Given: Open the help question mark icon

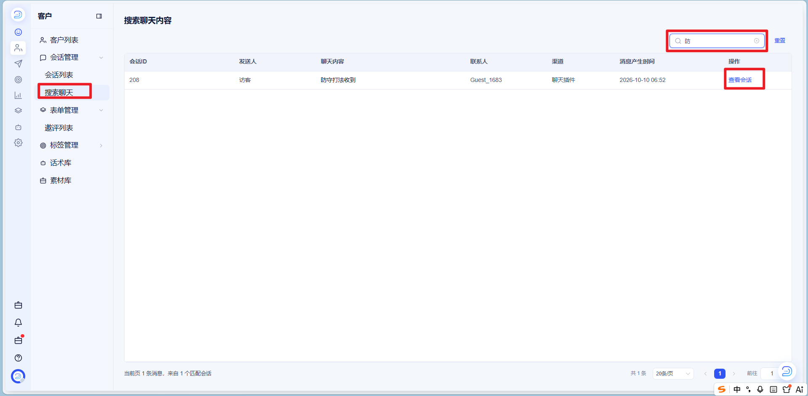Looking at the screenshot, I should coord(18,358).
